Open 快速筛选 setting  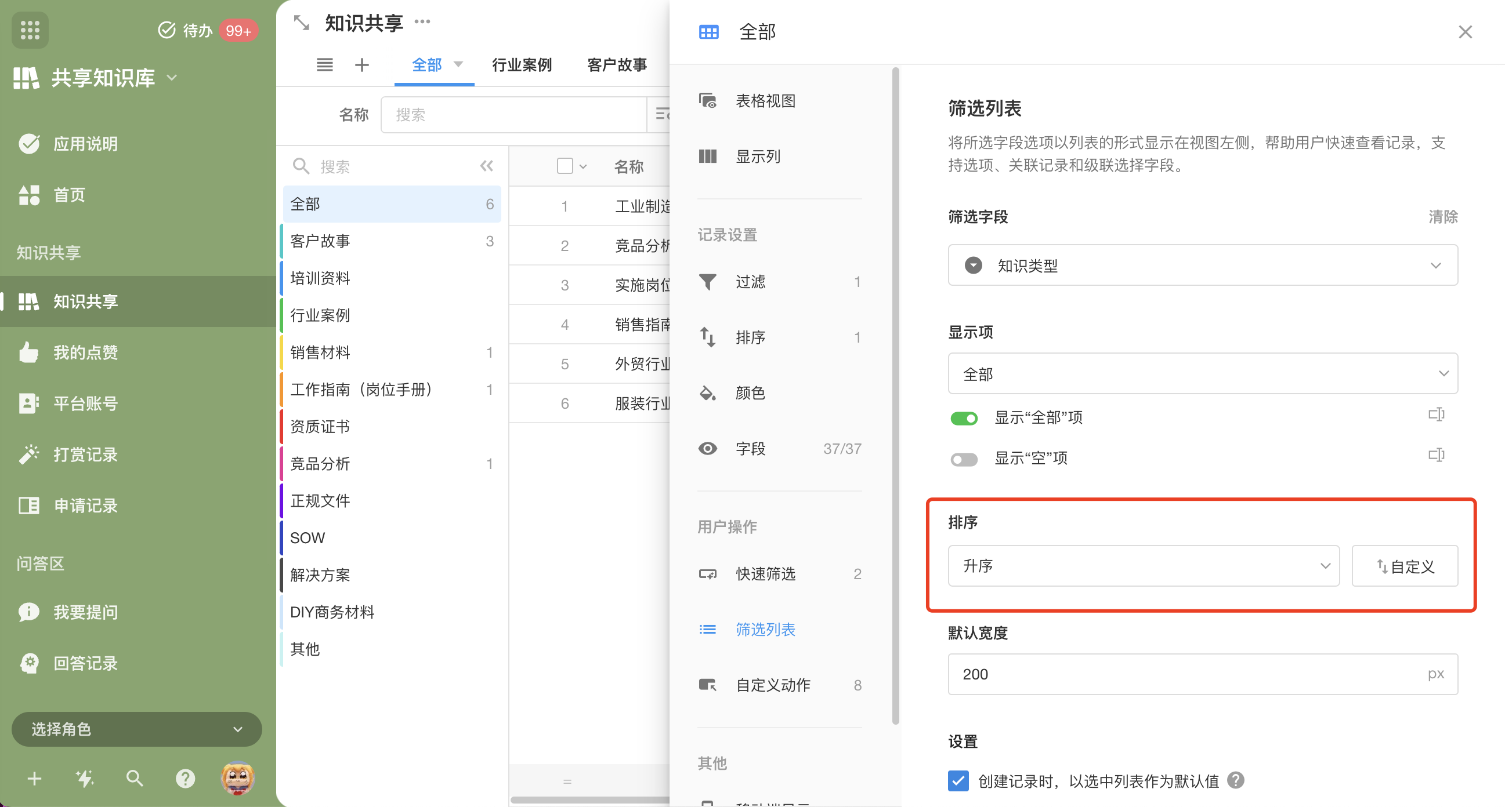(779, 574)
